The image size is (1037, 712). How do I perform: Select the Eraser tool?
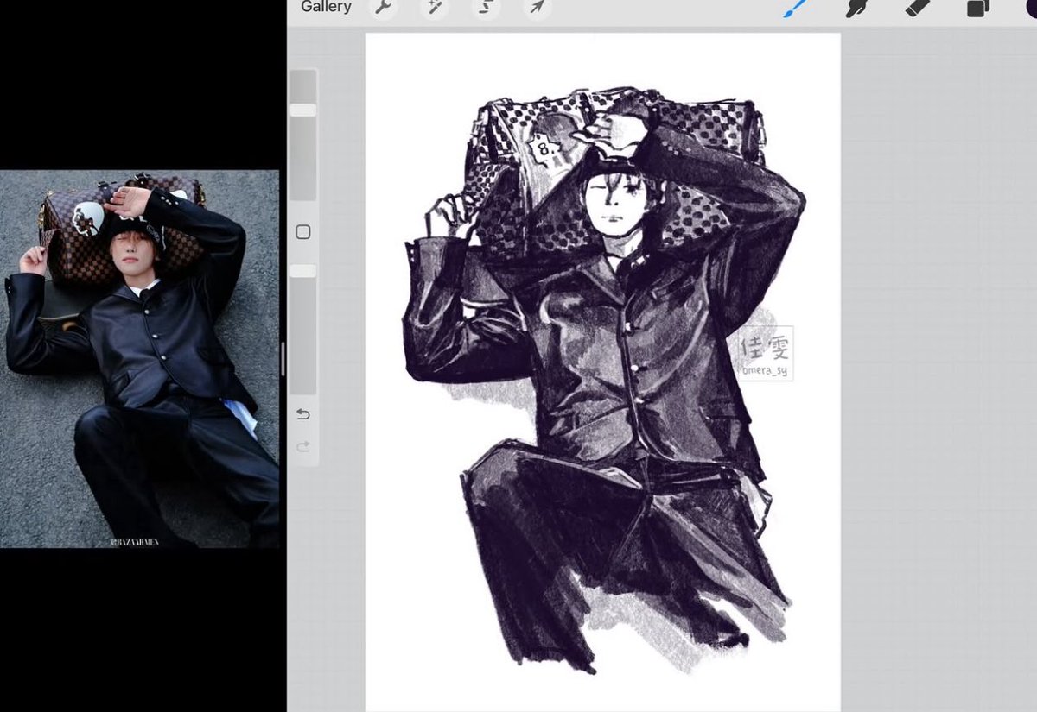pyautogui.click(x=917, y=8)
